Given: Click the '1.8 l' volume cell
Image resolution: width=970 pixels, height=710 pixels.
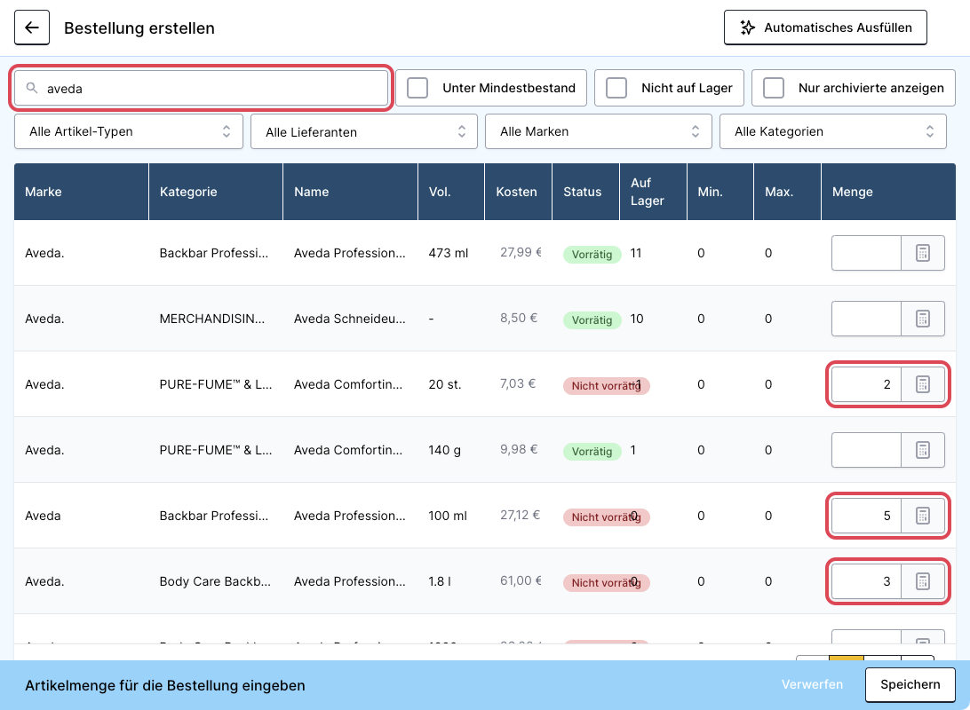Looking at the screenshot, I should pos(440,581).
